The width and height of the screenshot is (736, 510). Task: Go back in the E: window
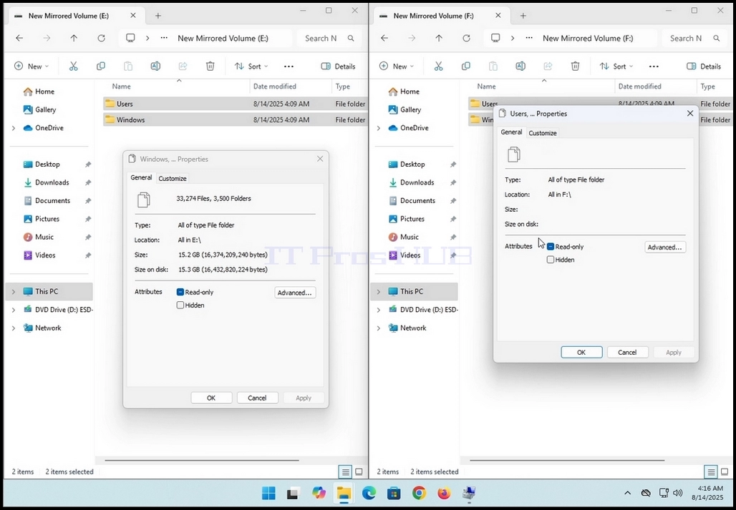click(19, 38)
